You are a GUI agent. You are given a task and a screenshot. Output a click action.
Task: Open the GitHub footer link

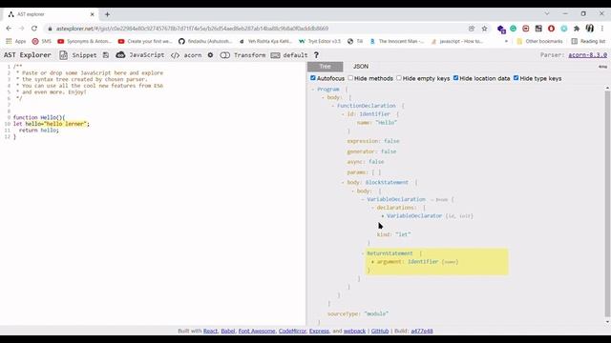[380, 331]
